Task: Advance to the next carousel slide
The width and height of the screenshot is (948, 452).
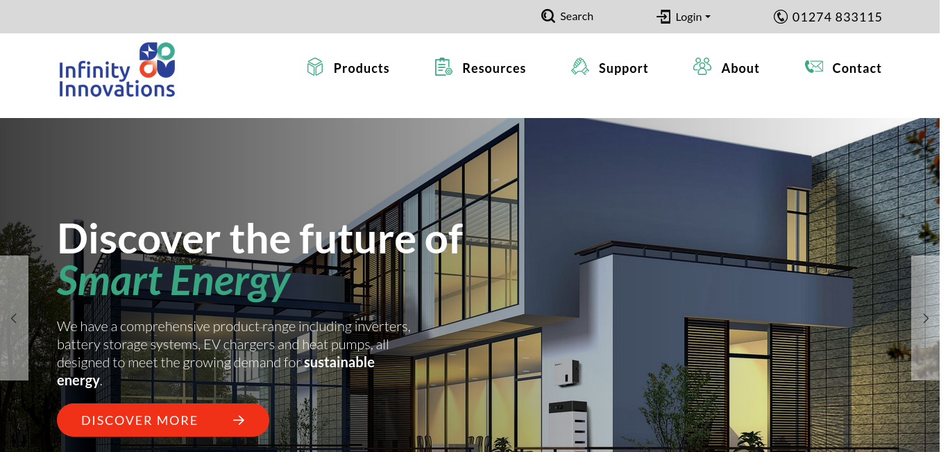Action: [925, 318]
